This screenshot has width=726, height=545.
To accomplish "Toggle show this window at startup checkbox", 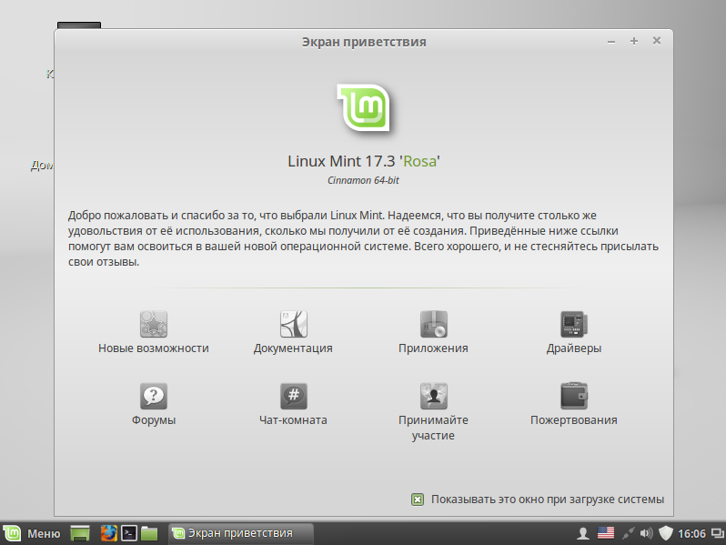I will [418, 500].
